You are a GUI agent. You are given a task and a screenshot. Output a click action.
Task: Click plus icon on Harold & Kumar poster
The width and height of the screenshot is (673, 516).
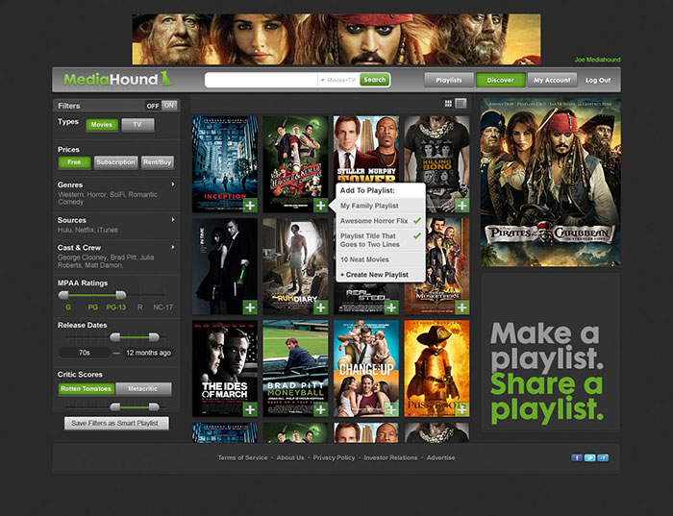click(x=320, y=206)
